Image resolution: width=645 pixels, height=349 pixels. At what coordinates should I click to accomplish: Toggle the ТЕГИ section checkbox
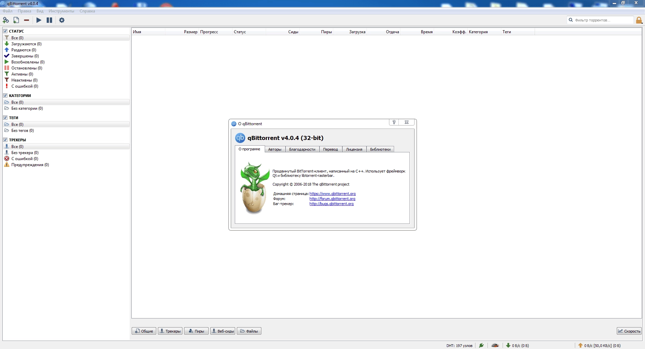click(x=5, y=117)
